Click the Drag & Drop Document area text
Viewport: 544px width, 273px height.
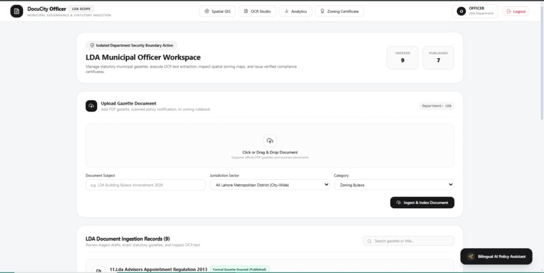point(270,152)
